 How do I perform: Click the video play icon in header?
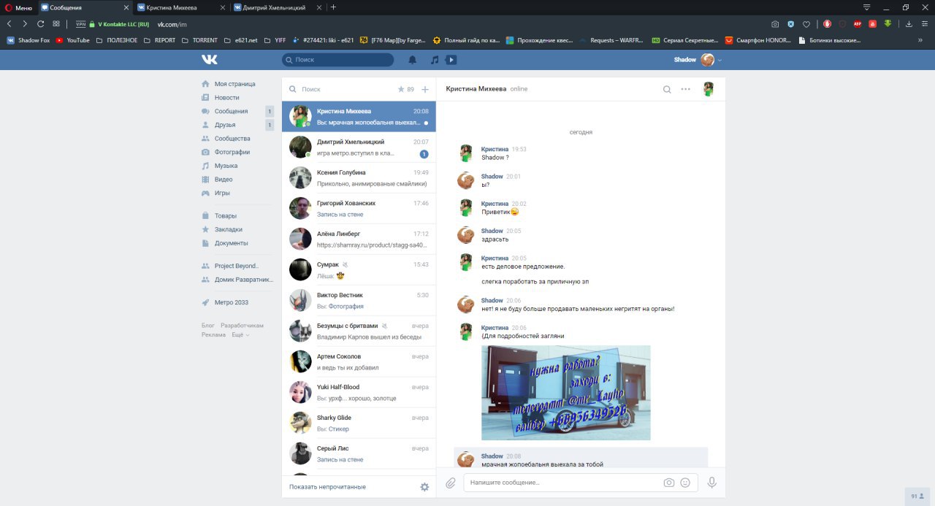coord(451,60)
